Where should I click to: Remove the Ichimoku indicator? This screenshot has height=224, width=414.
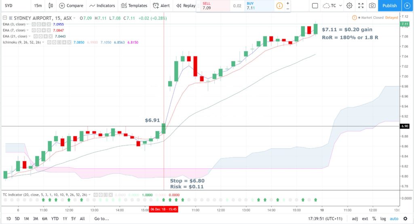[x=70, y=42]
